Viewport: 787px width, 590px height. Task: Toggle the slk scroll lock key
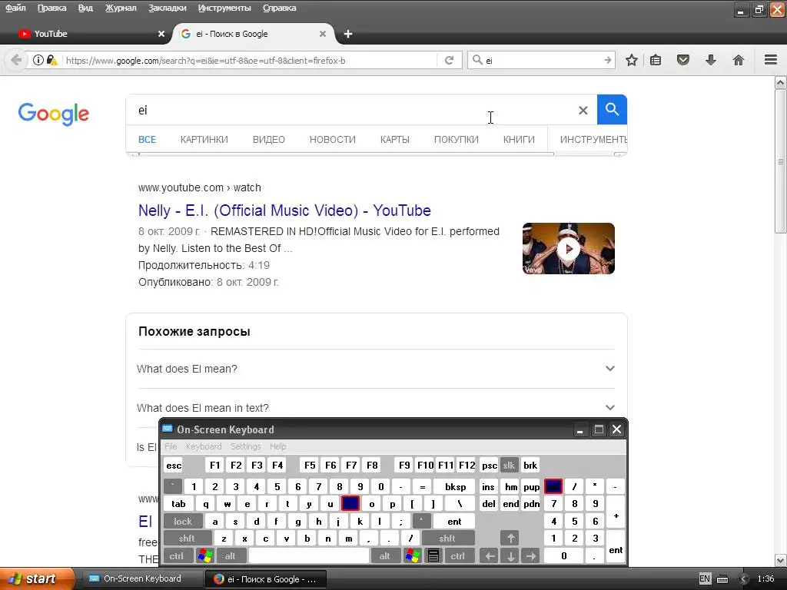click(509, 466)
